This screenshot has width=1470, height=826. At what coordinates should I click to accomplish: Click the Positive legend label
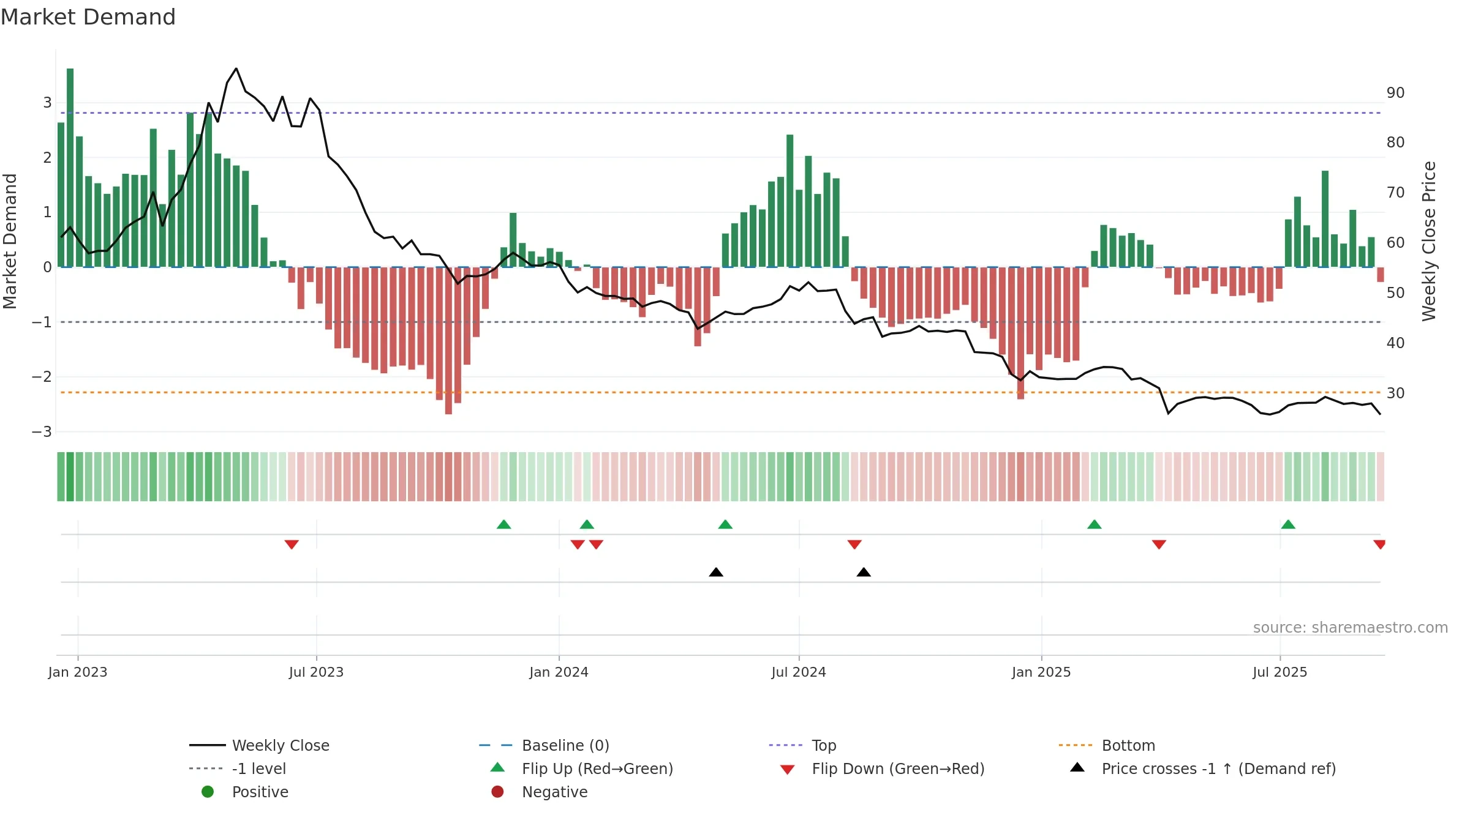click(260, 792)
